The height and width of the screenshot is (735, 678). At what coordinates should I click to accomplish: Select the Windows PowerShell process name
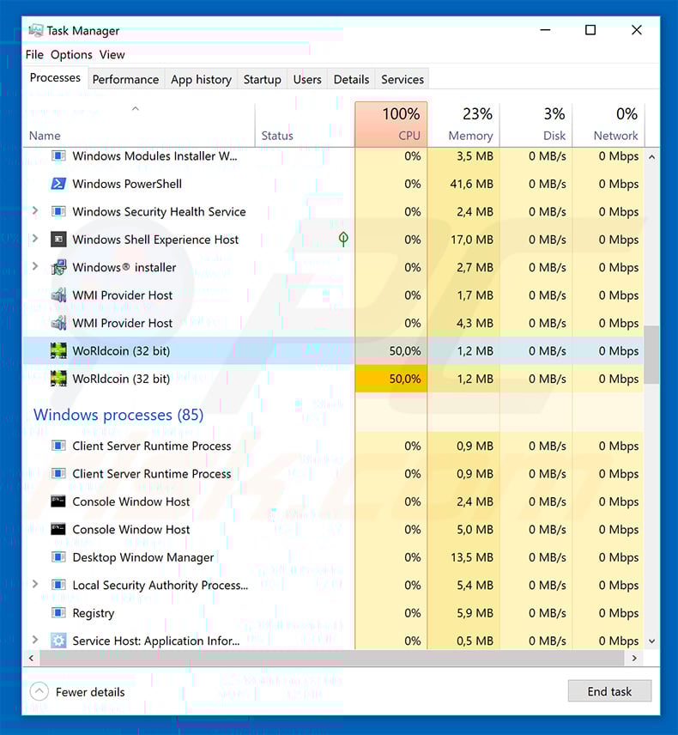tap(127, 184)
